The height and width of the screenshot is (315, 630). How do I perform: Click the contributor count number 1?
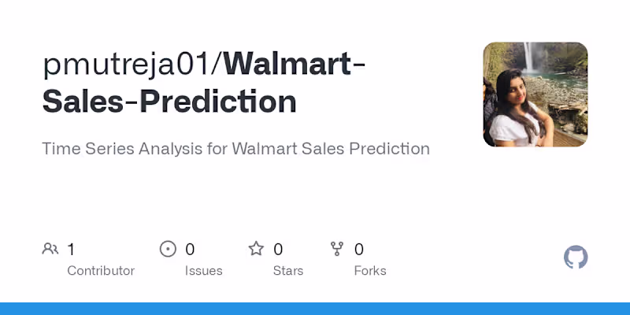tap(71, 250)
